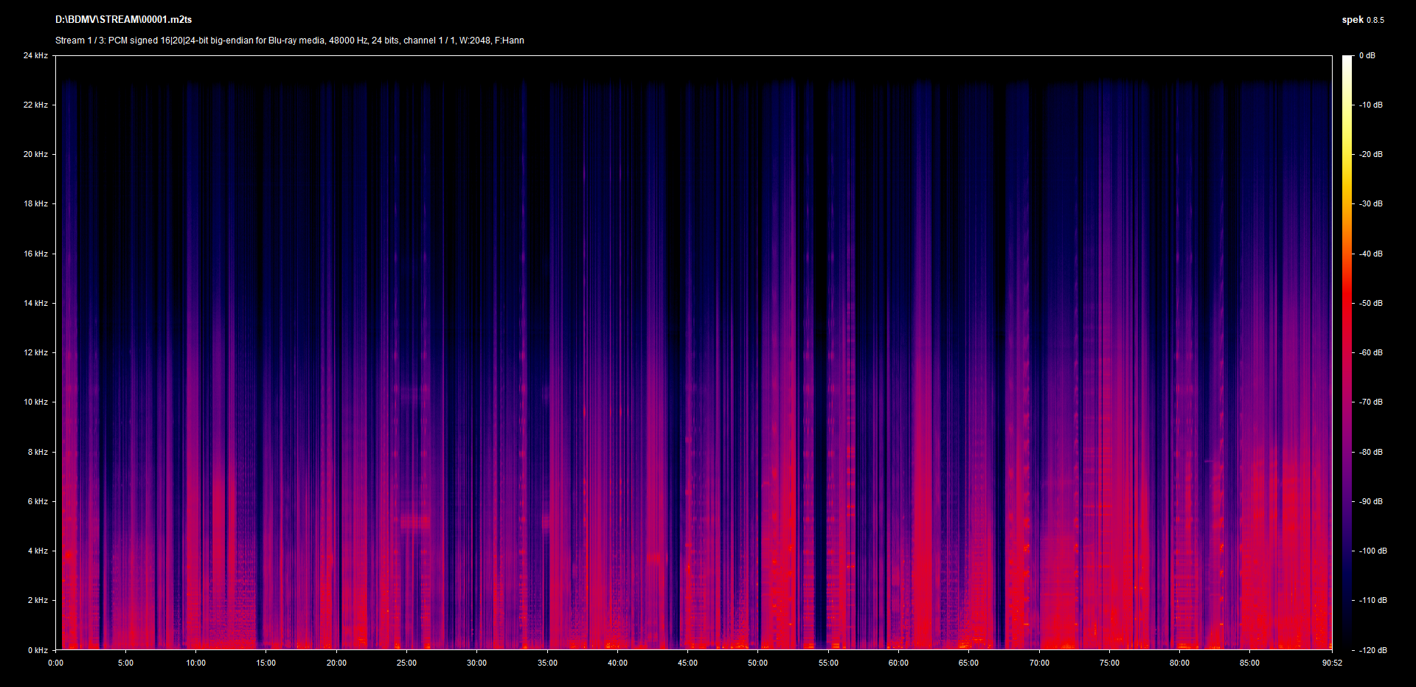Click the 60:00 timestamp label
1416x687 pixels.
(898, 663)
